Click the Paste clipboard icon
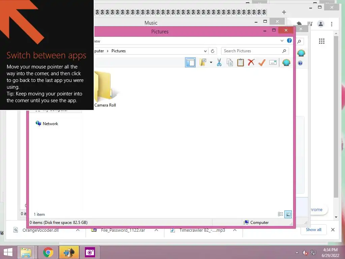This screenshot has width=345, height=259. pos(241,62)
